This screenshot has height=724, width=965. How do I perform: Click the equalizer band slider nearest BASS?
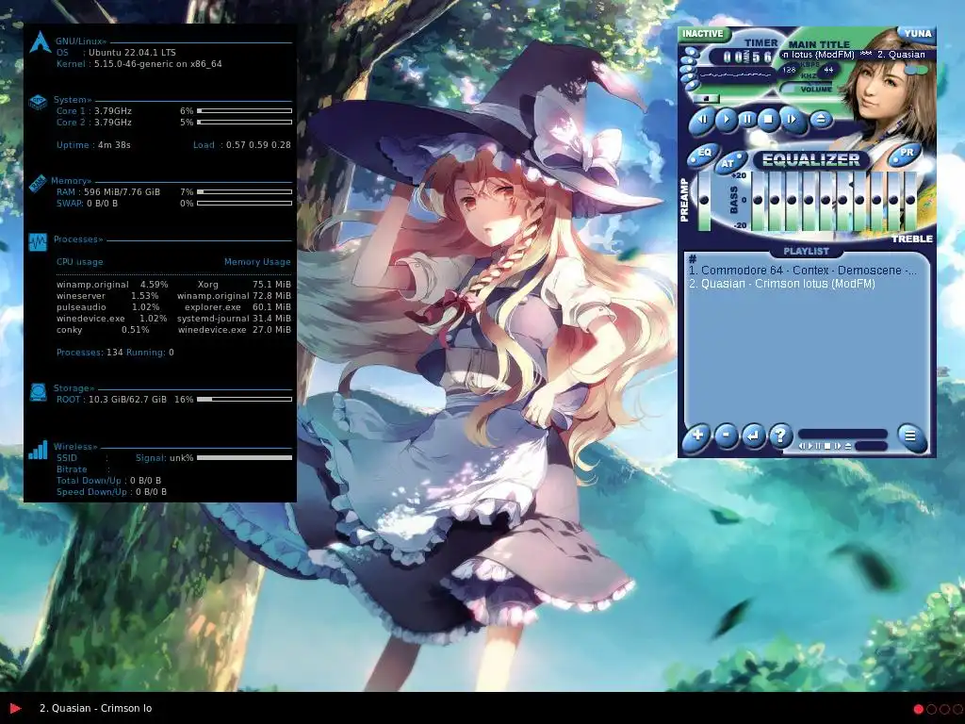pos(759,200)
